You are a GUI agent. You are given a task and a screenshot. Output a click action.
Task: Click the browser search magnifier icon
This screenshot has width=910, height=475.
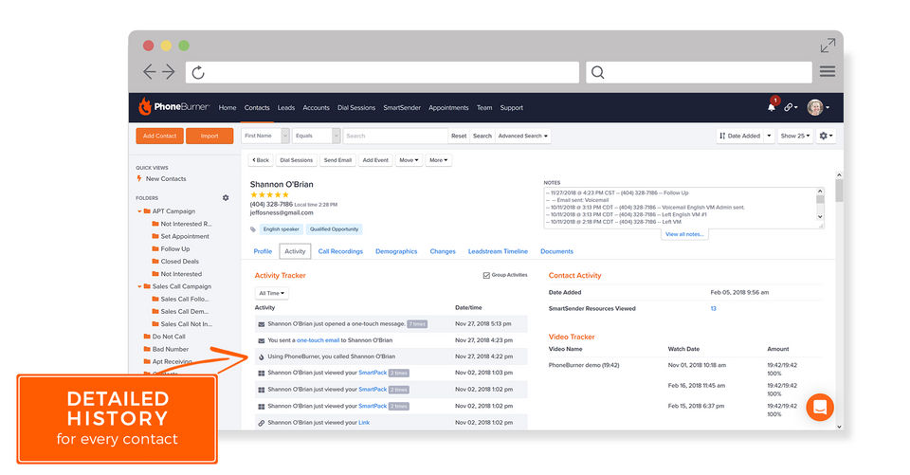point(598,73)
